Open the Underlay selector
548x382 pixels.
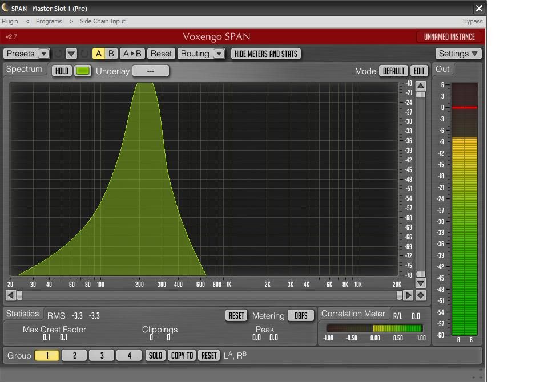151,71
